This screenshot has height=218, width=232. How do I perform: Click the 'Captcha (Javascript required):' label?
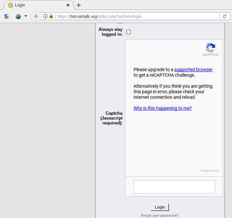tap(112, 118)
